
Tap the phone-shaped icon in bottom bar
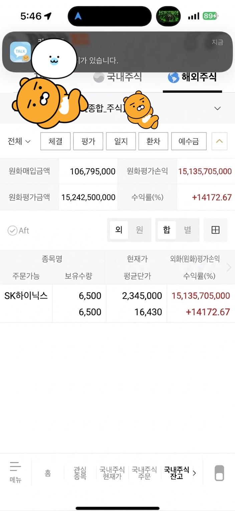coord(219,473)
